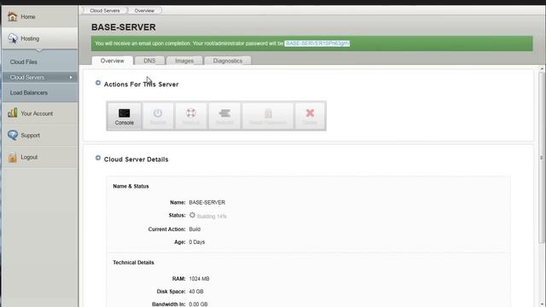Collapse the Cloud Server Details section
The height and width of the screenshot is (307, 546).
click(x=98, y=158)
